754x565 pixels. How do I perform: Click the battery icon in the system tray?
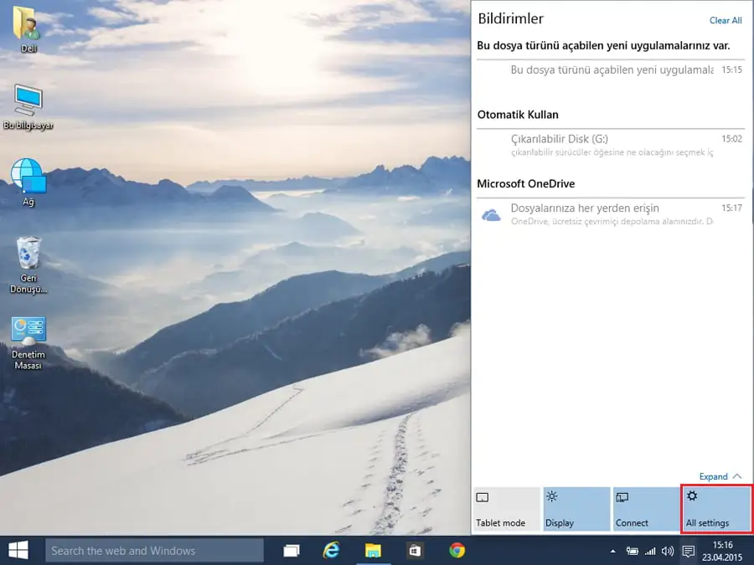[x=634, y=552]
